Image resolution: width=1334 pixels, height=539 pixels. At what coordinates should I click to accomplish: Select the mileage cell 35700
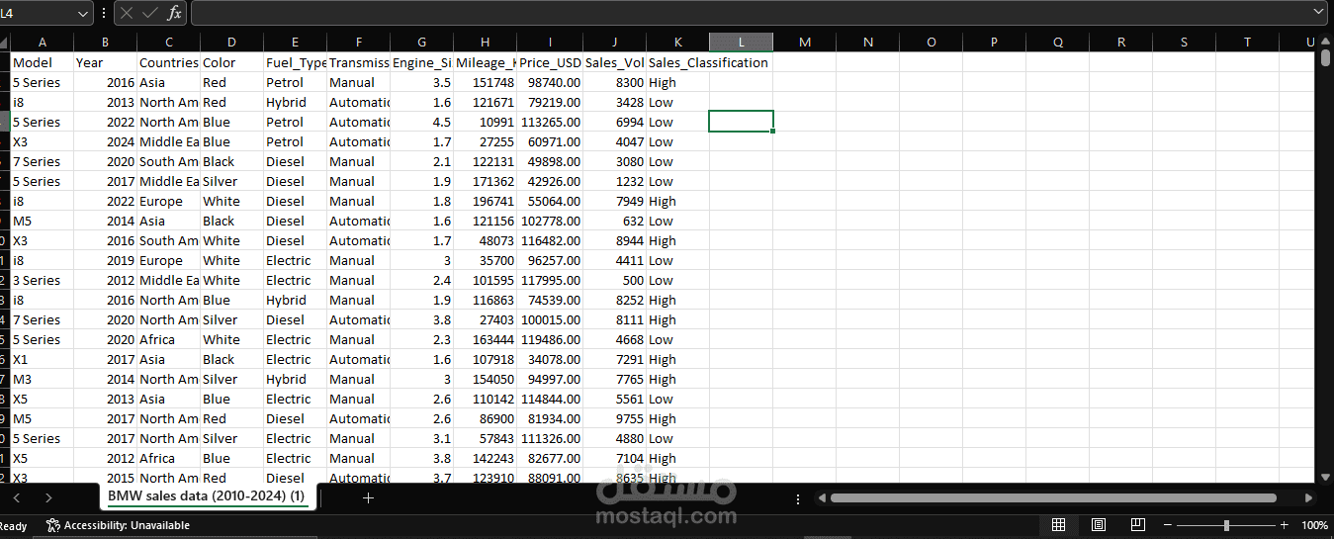click(486, 260)
